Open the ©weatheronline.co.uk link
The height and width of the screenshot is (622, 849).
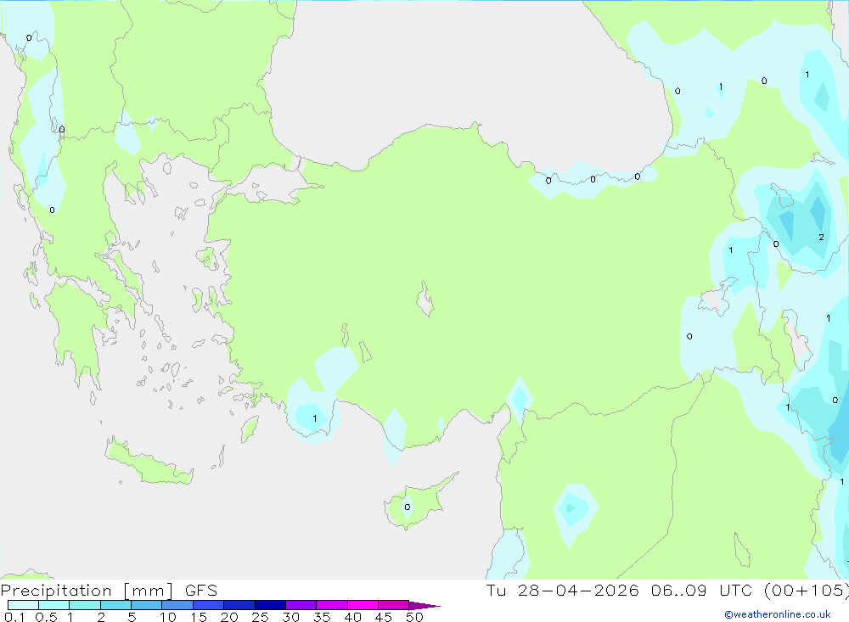pyautogui.click(x=777, y=614)
